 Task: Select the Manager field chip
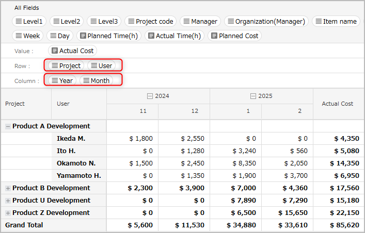coord(200,22)
